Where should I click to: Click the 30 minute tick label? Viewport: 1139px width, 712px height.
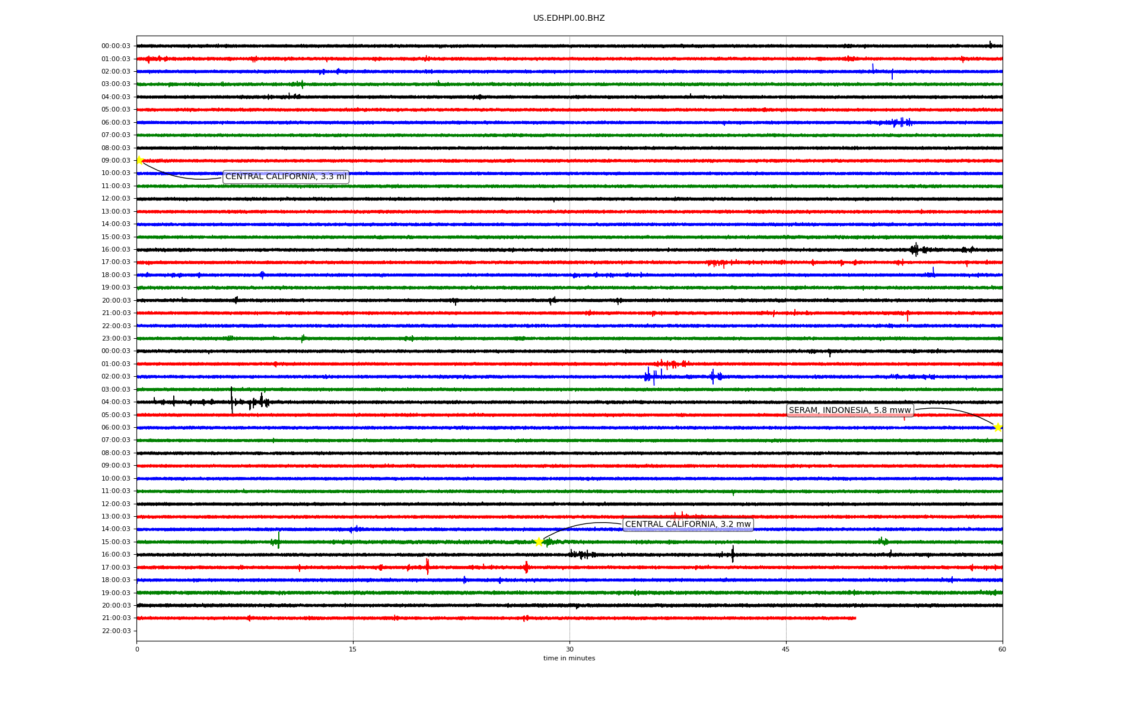pyautogui.click(x=569, y=649)
